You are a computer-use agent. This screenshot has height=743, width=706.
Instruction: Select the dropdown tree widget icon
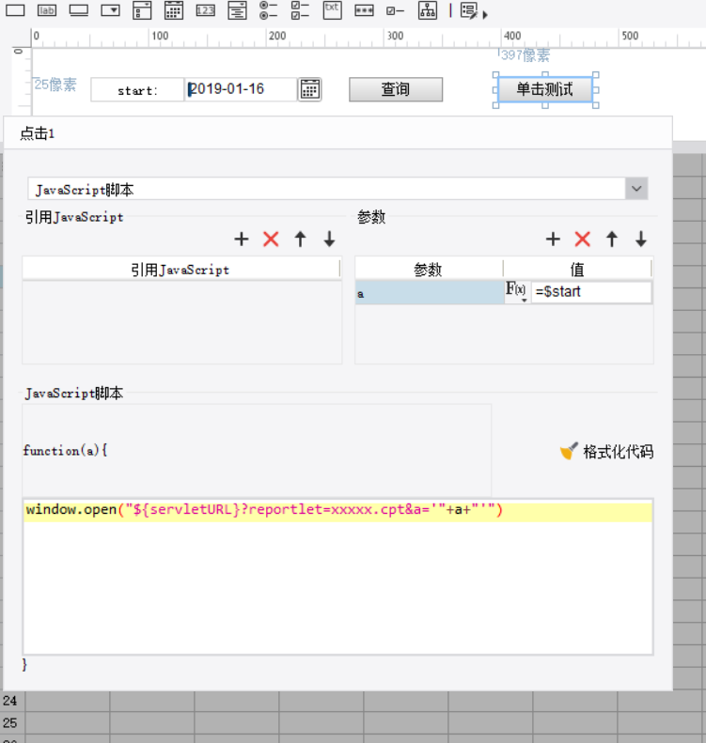(237, 10)
